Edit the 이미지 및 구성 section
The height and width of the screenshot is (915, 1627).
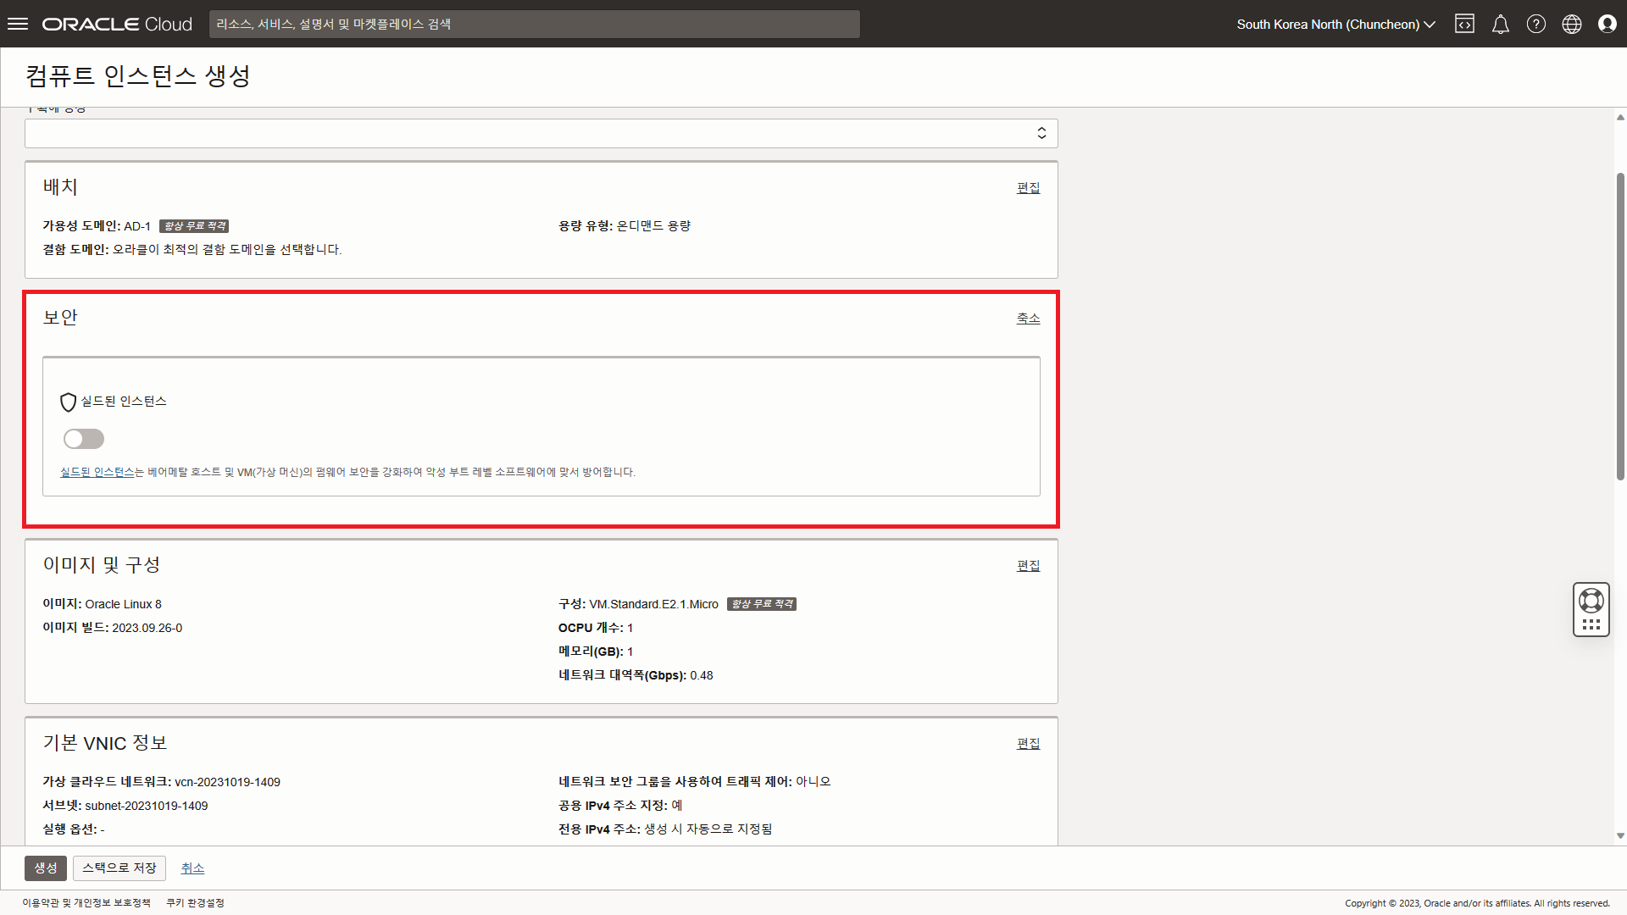[x=1028, y=565]
